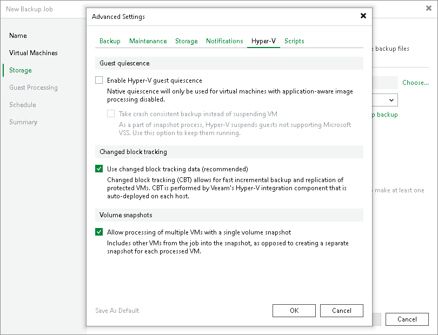Select the Storage tab in Advanced Settings
Viewport: 438px width, 335px height.
click(x=187, y=41)
